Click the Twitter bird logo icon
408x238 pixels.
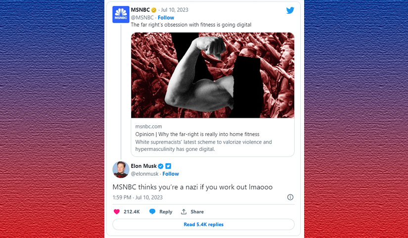point(290,10)
